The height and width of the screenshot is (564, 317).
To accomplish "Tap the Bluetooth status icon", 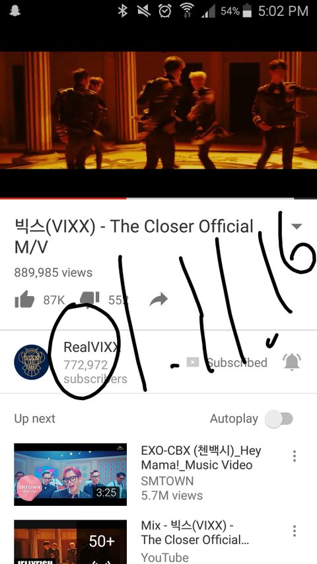I will 123,11.
